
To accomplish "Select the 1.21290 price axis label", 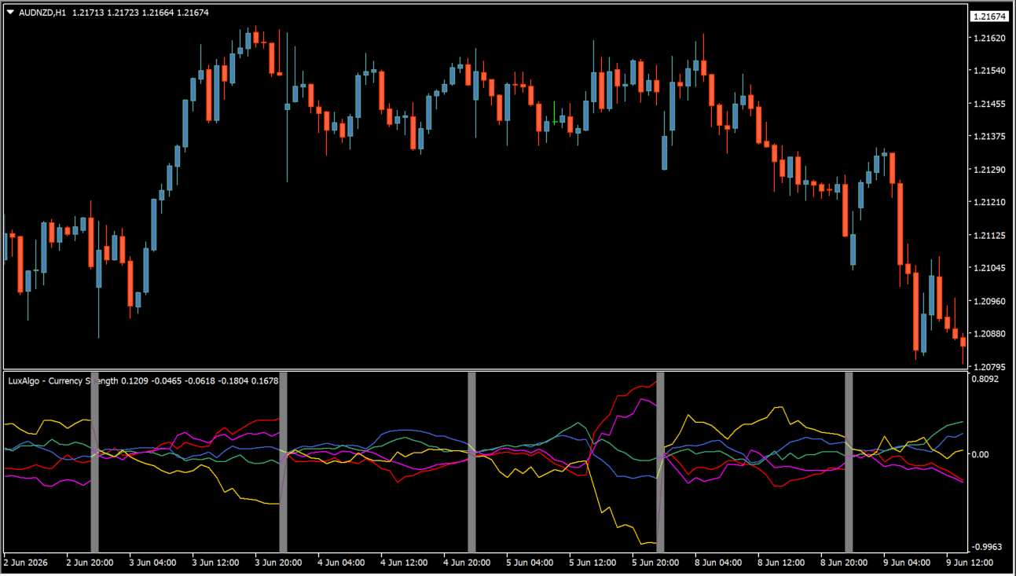I will click(x=989, y=170).
